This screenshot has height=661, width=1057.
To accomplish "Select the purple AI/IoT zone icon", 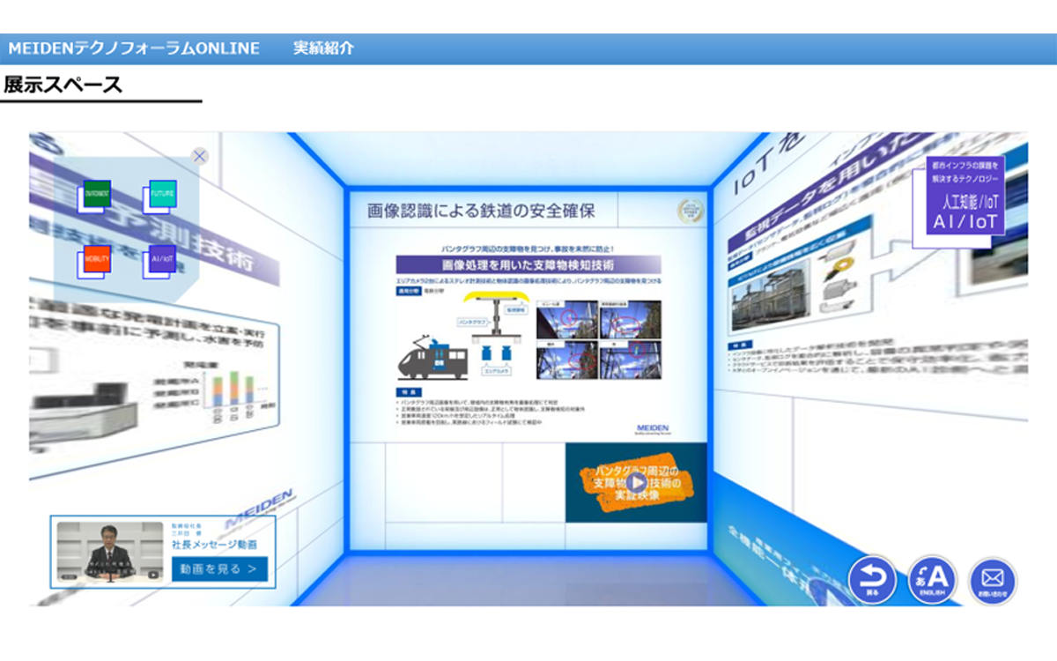I will (x=161, y=260).
